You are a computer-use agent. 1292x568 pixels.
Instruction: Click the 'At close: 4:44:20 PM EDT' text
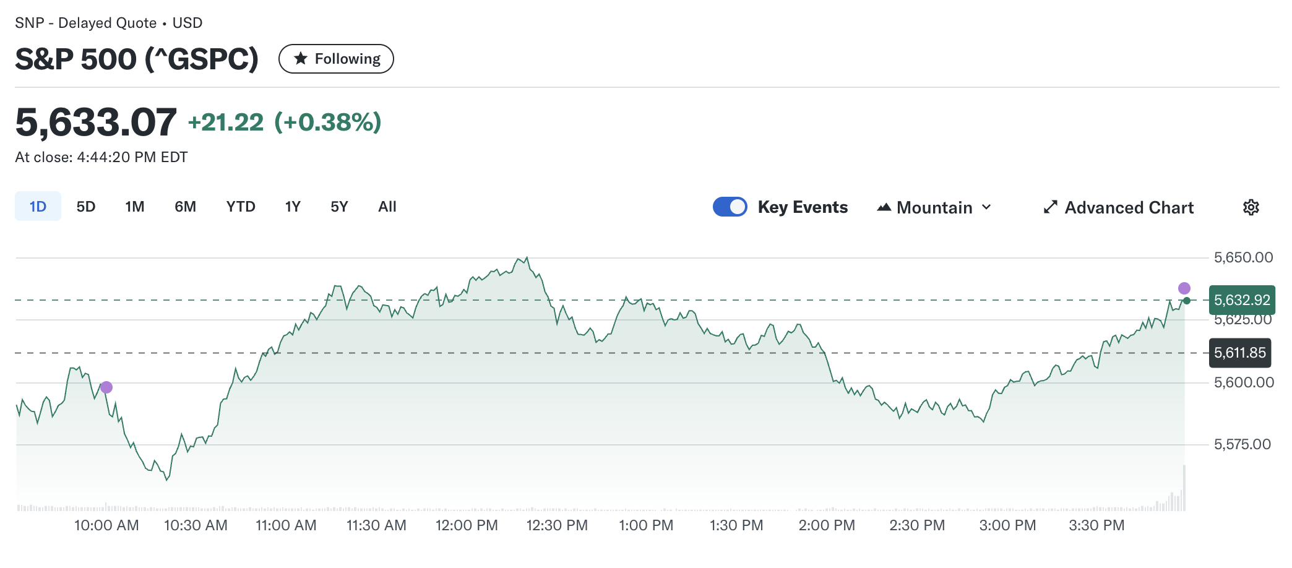point(101,157)
